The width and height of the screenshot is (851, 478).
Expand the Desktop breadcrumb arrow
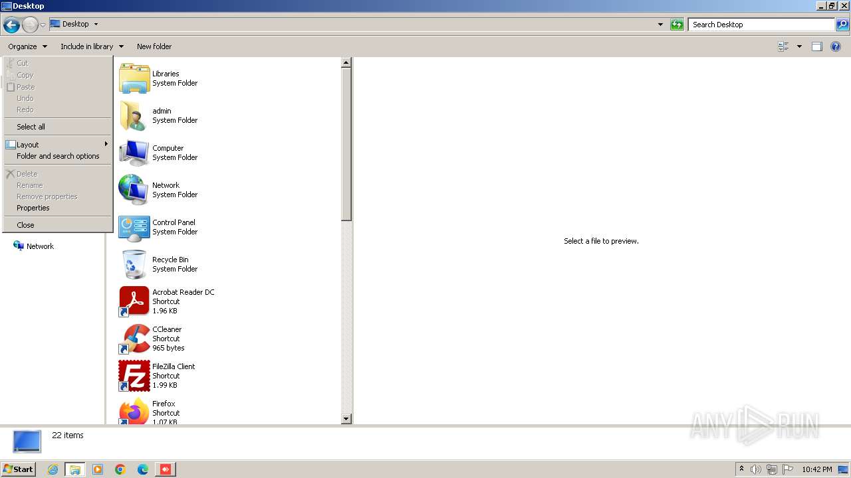[96, 25]
